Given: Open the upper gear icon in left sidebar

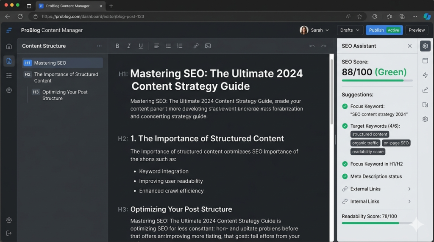Looking at the screenshot, I should click(9, 91).
